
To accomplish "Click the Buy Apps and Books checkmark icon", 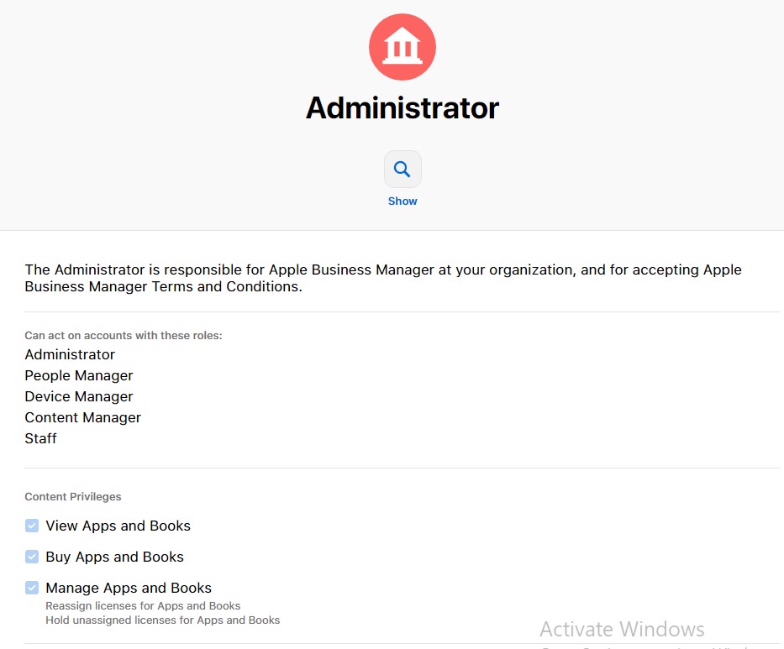I will 32,557.
